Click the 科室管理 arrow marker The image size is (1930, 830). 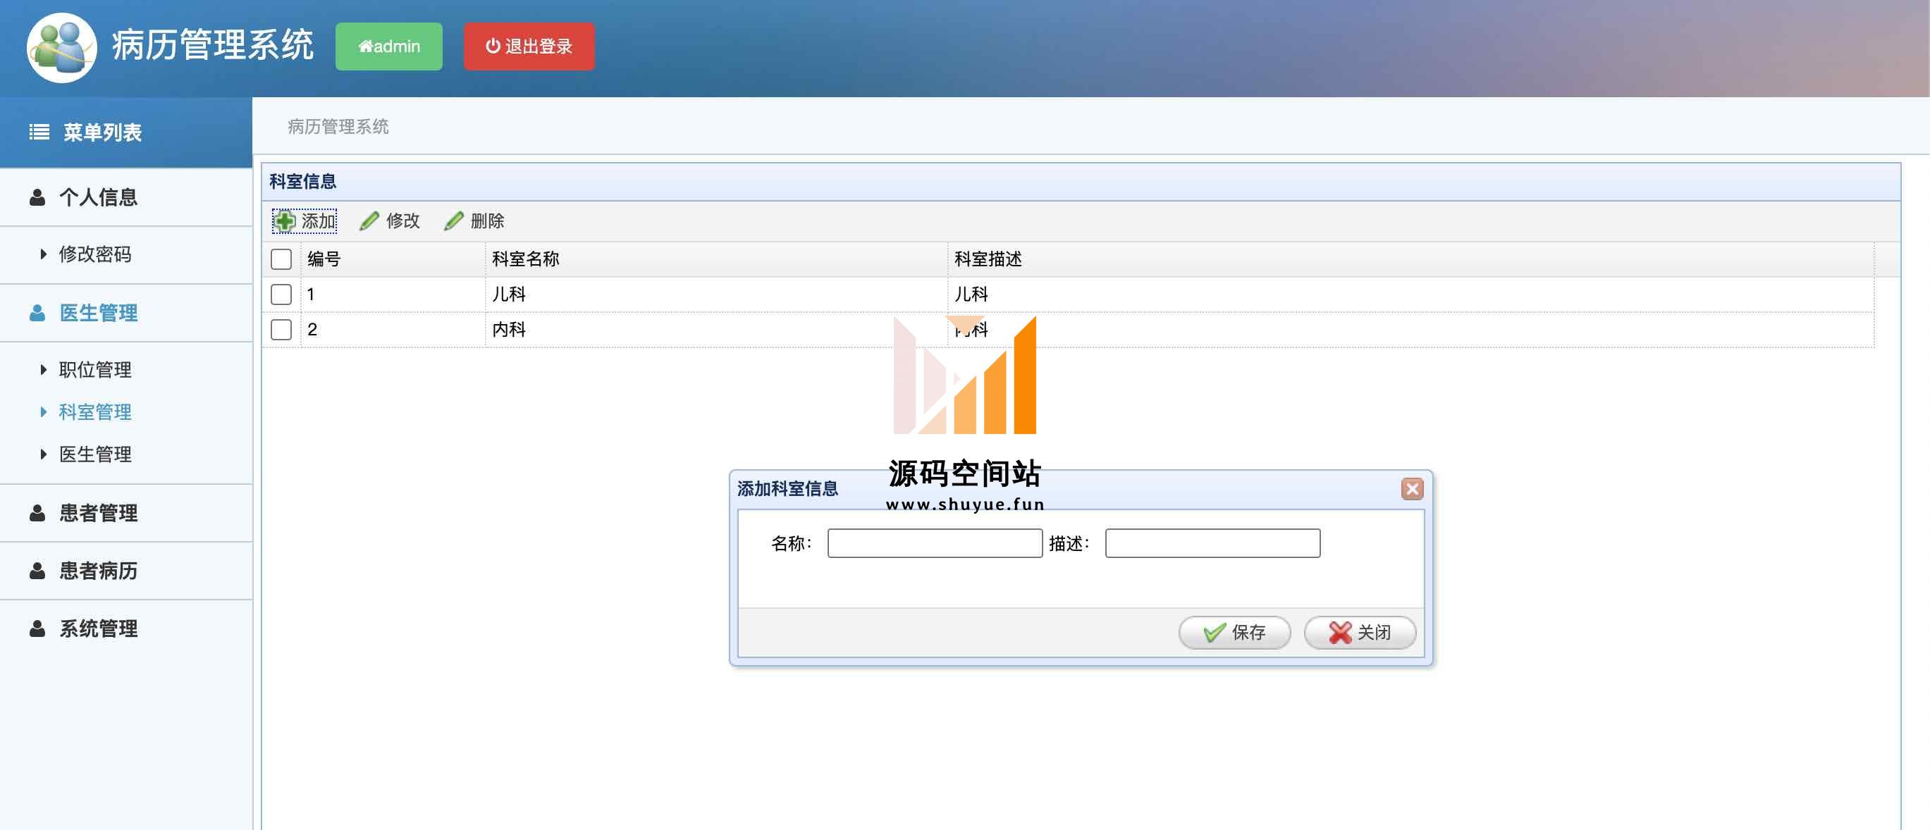pos(44,412)
